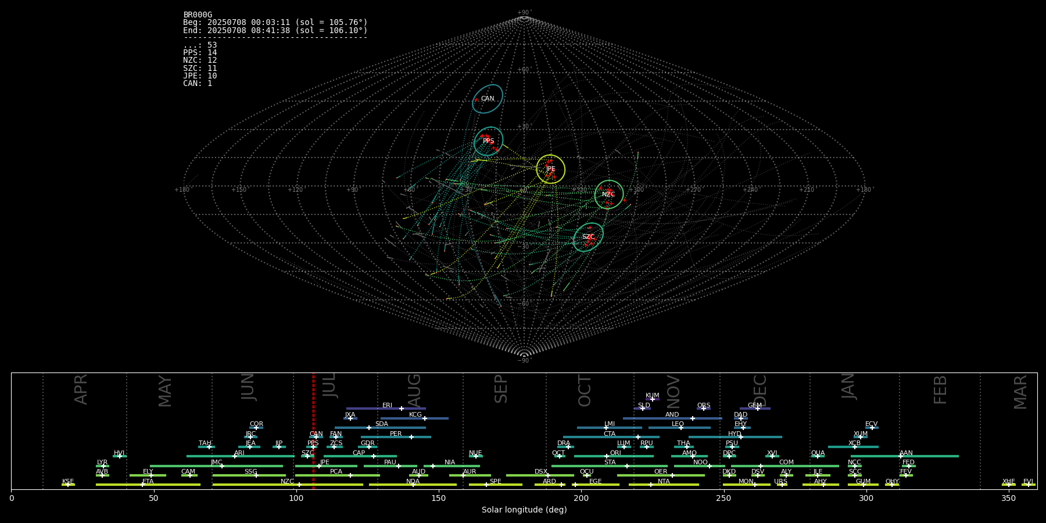Click the OER shower bar label

pos(661,472)
